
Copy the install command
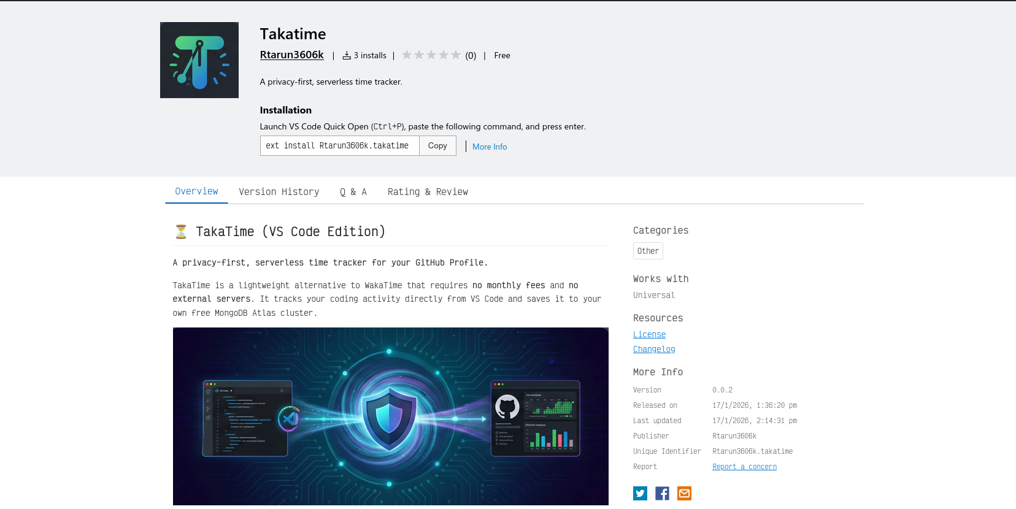point(437,145)
